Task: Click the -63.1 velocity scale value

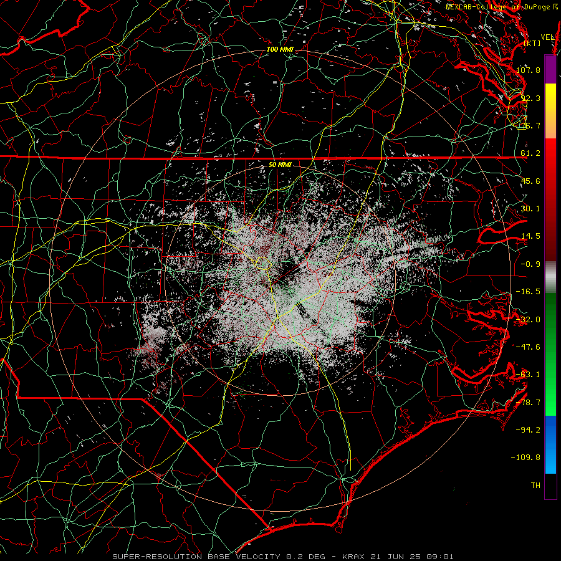Action: tap(528, 375)
